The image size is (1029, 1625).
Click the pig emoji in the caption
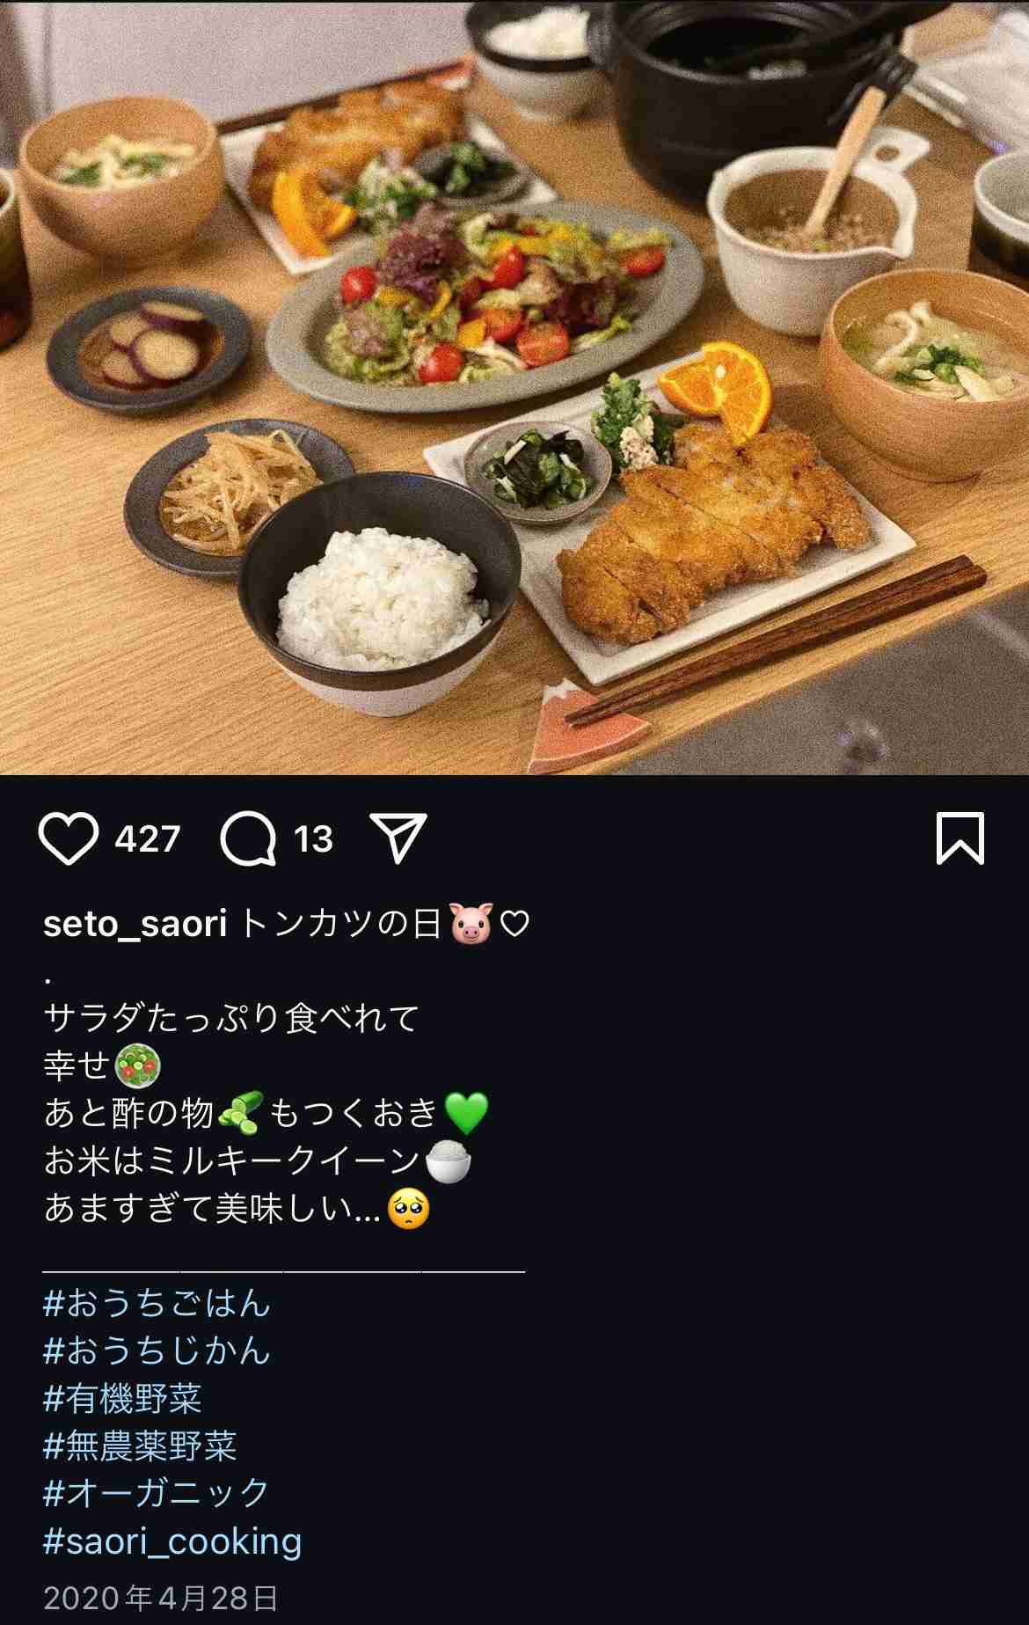(471, 925)
